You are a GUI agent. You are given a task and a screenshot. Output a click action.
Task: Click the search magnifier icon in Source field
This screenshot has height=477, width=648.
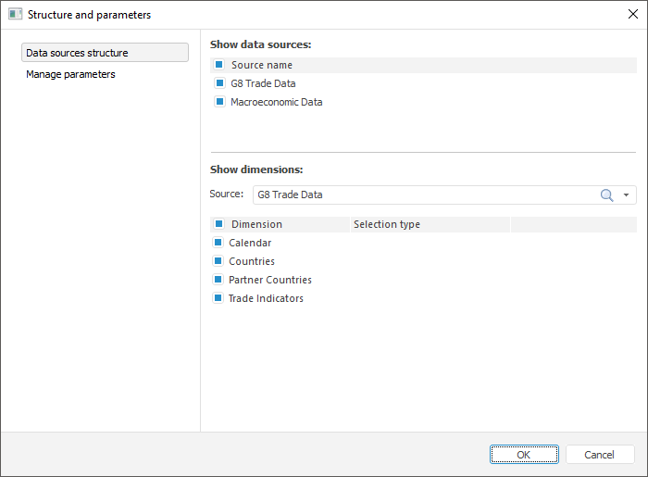[607, 195]
